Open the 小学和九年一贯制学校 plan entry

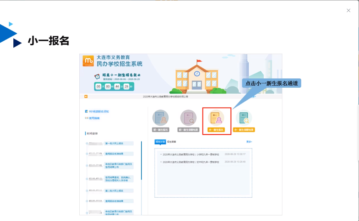pyautogui.click(x=191, y=155)
